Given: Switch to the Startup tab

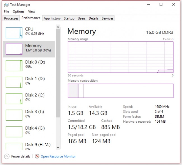Looking at the screenshot, I should tap(69, 18).
